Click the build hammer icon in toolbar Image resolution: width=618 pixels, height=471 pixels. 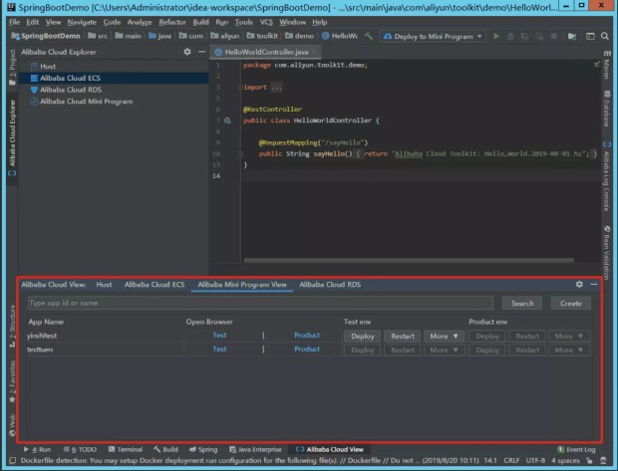click(369, 36)
